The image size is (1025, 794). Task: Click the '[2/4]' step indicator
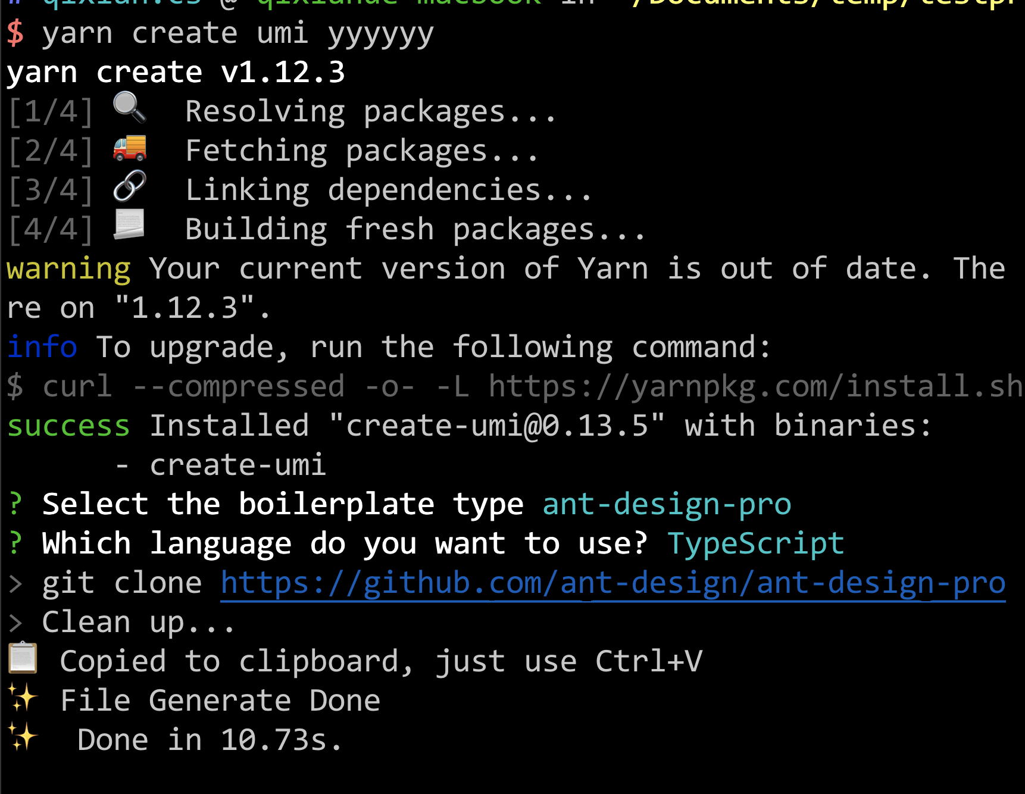pyautogui.click(x=51, y=151)
